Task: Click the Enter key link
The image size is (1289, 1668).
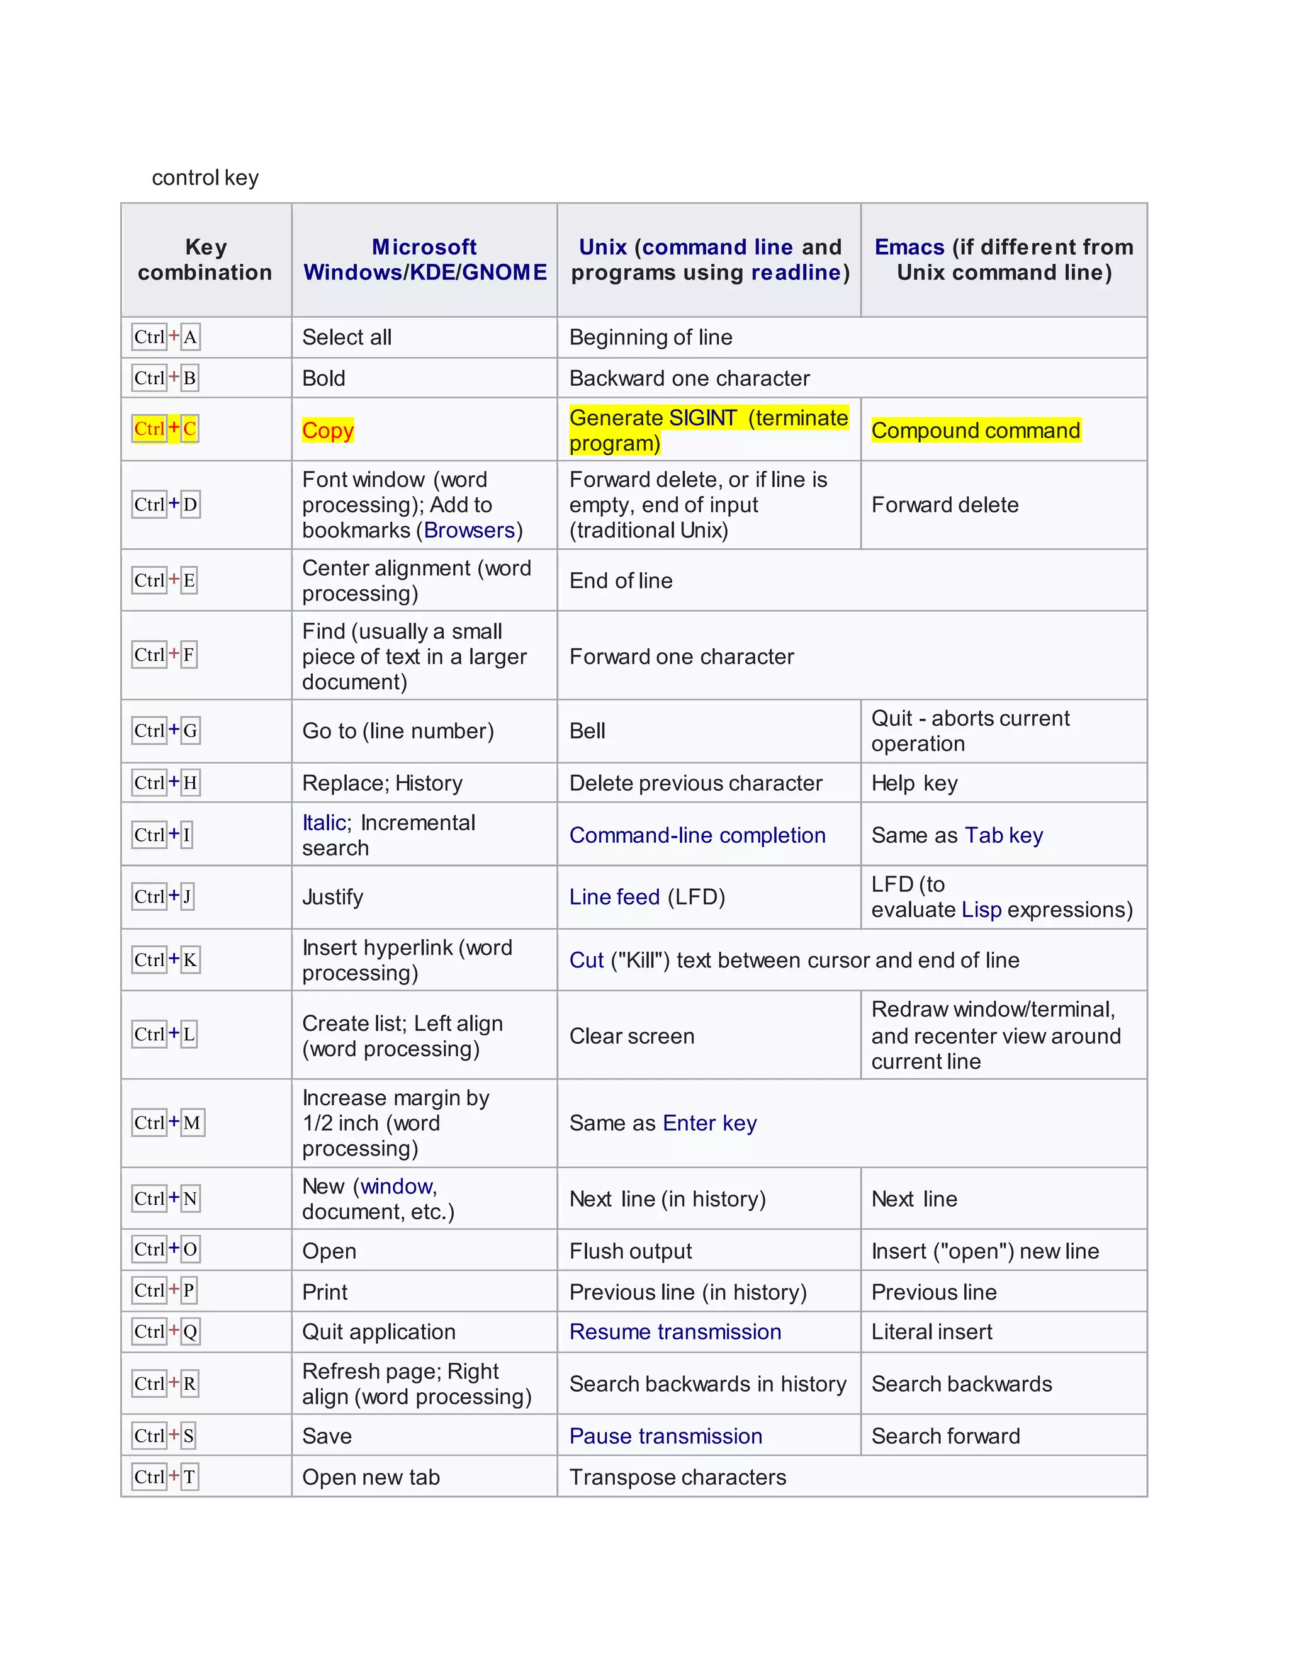Action: (x=709, y=1123)
